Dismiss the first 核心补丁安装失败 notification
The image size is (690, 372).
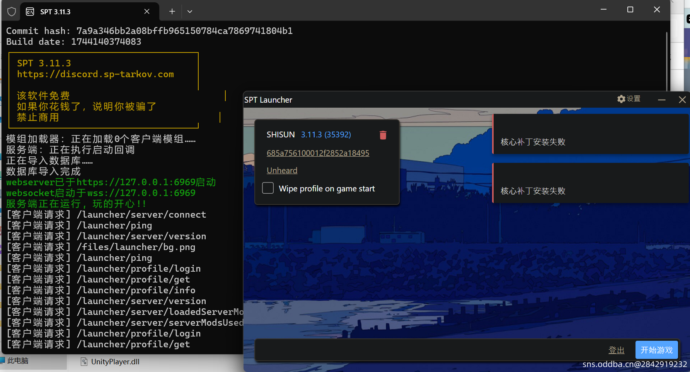coord(591,134)
